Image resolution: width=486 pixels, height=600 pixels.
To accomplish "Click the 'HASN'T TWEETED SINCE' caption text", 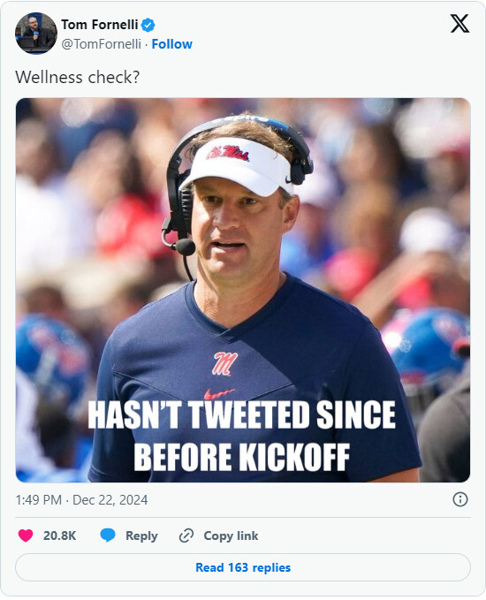I will 241,415.
